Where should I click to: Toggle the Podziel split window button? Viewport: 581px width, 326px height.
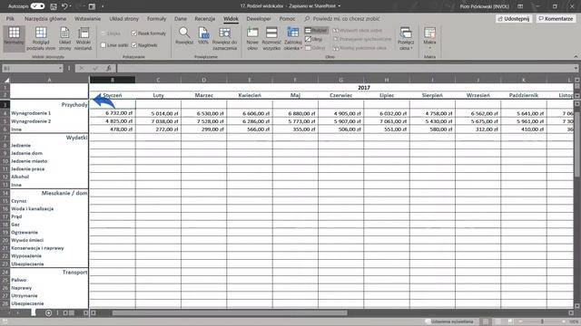(316, 30)
